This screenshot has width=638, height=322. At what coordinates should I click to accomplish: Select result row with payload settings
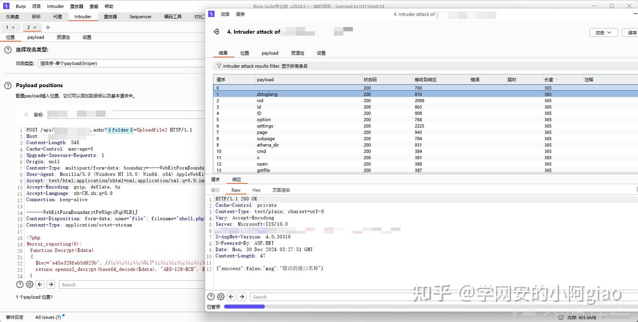pyautogui.click(x=425, y=126)
